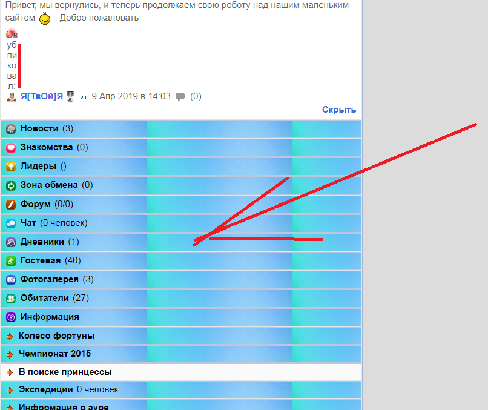Click the orange Форум pencil icon
Viewport: 488px width, 410px height.
click(x=11, y=204)
